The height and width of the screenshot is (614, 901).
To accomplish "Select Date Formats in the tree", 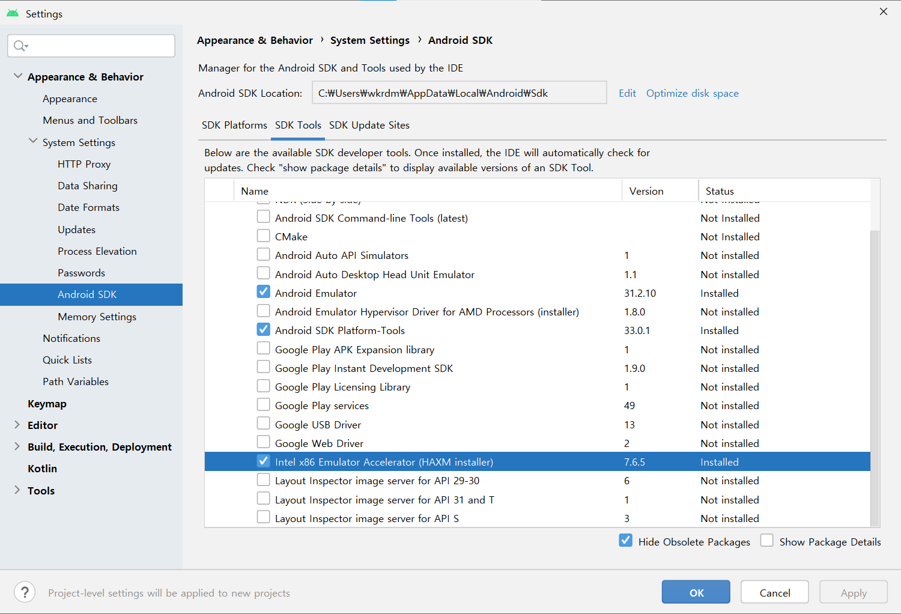I will coord(89,207).
